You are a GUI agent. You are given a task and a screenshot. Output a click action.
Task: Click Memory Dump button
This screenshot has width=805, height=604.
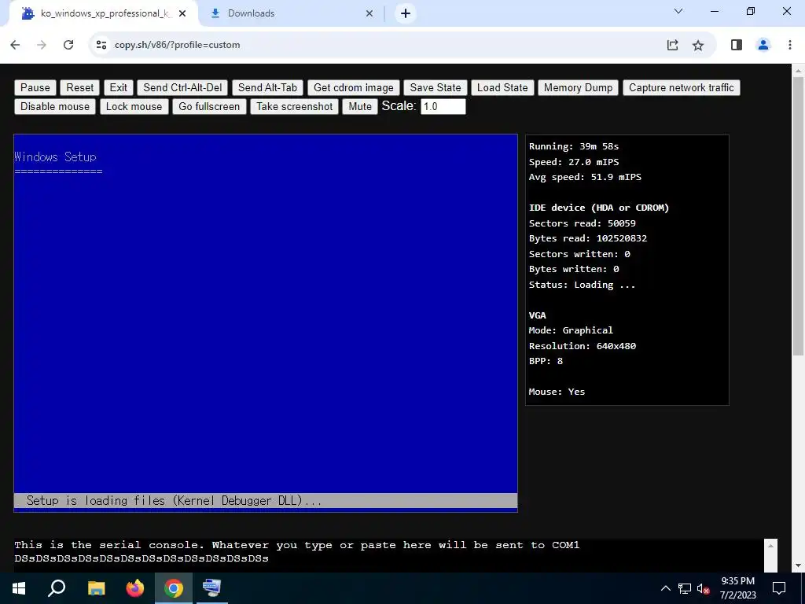pos(578,87)
